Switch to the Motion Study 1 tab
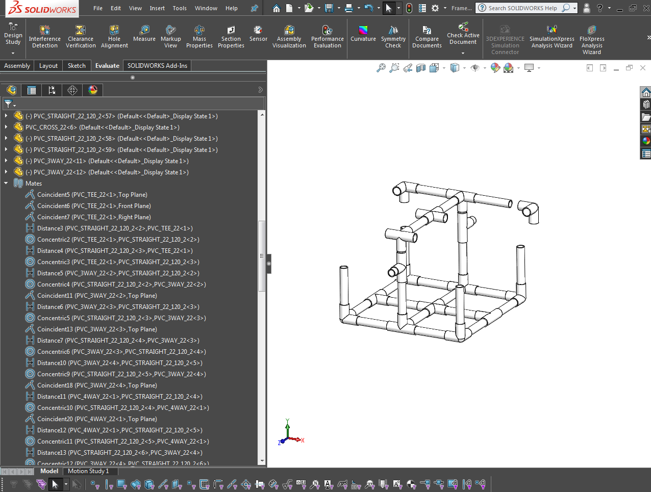The height and width of the screenshot is (492, 651). pyautogui.click(x=88, y=471)
